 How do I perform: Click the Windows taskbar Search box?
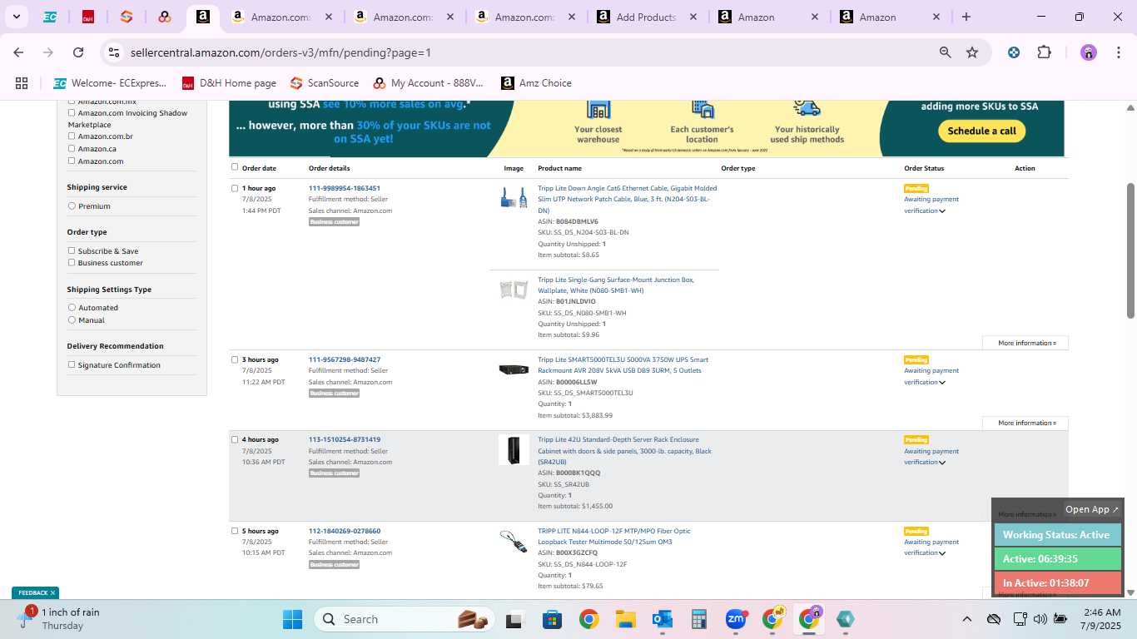(404, 619)
